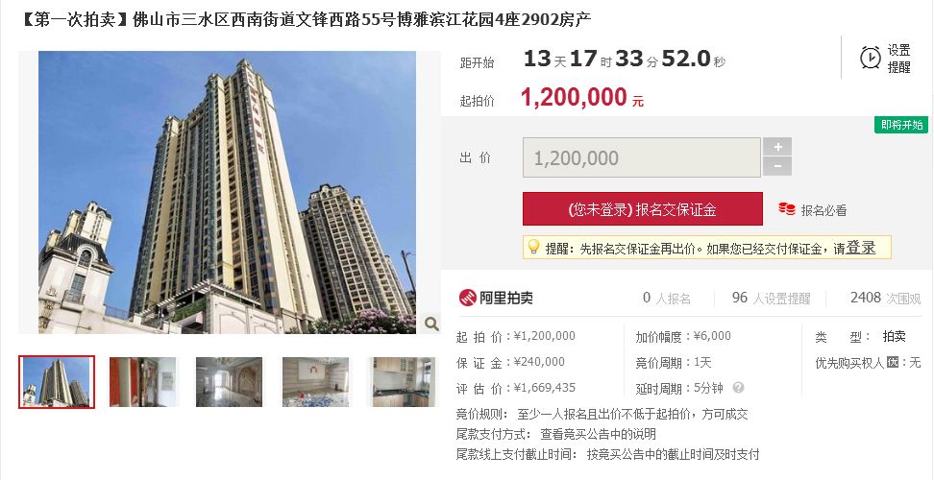Select the fourth room interior thumbnail
Screen dimensions: 934x480
point(316,382)
